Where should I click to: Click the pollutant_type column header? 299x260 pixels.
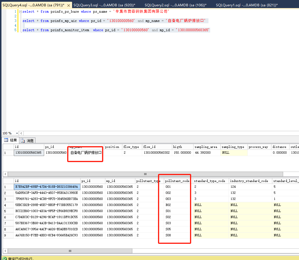pyautogui.click(x=149, y=181)
